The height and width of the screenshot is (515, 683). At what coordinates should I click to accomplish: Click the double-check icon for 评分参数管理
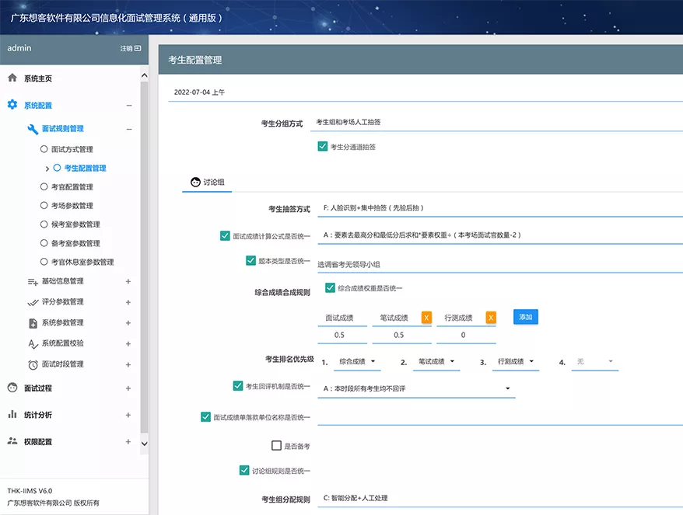point(33,302)
